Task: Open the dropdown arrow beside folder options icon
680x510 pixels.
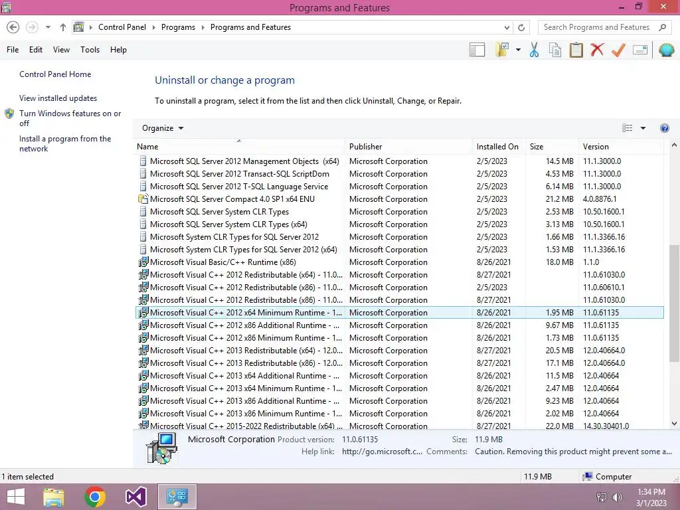Action: [x=518, y=50]
